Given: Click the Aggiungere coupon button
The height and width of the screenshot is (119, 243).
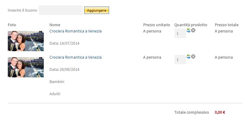Looking at the screenshot, I should point(96,10).
